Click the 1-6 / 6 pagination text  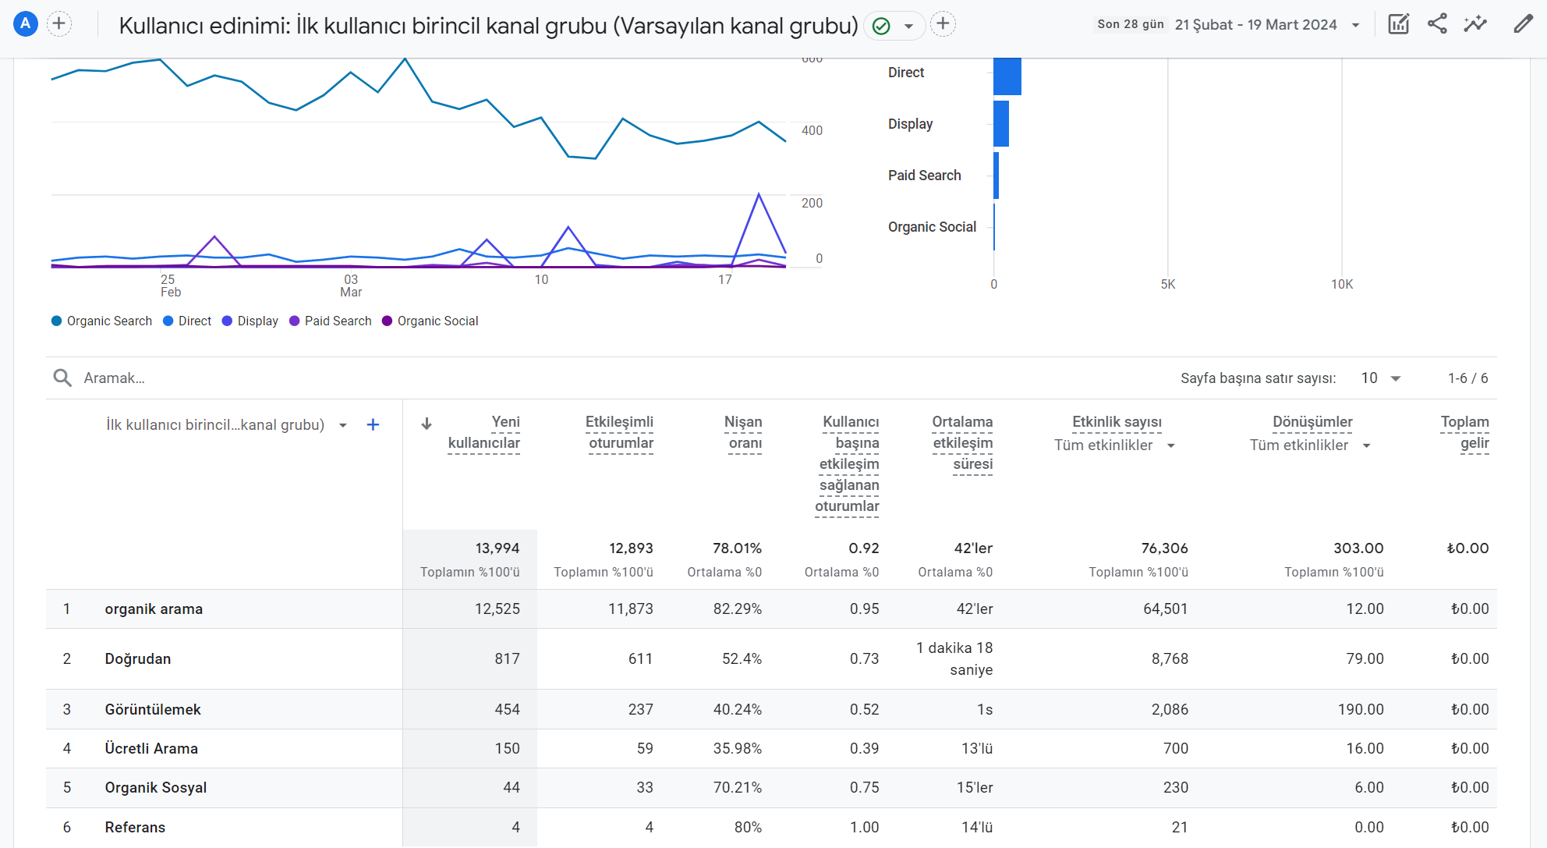[1467, 378]
